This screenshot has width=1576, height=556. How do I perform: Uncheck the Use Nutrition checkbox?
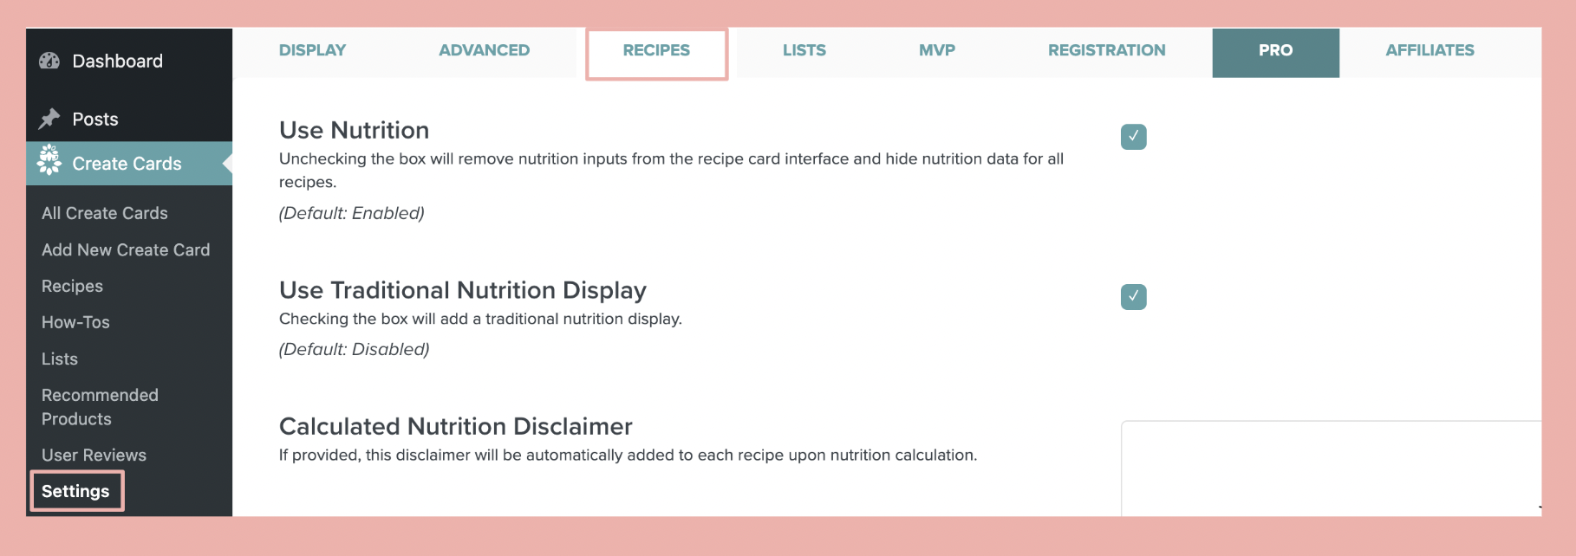(1133, 137)
